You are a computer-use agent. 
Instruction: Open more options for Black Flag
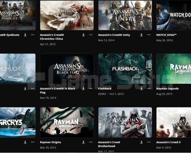click(x=91, y=88)
